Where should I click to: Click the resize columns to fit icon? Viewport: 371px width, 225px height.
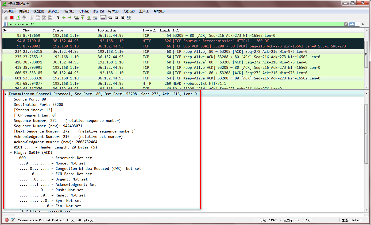129,18
